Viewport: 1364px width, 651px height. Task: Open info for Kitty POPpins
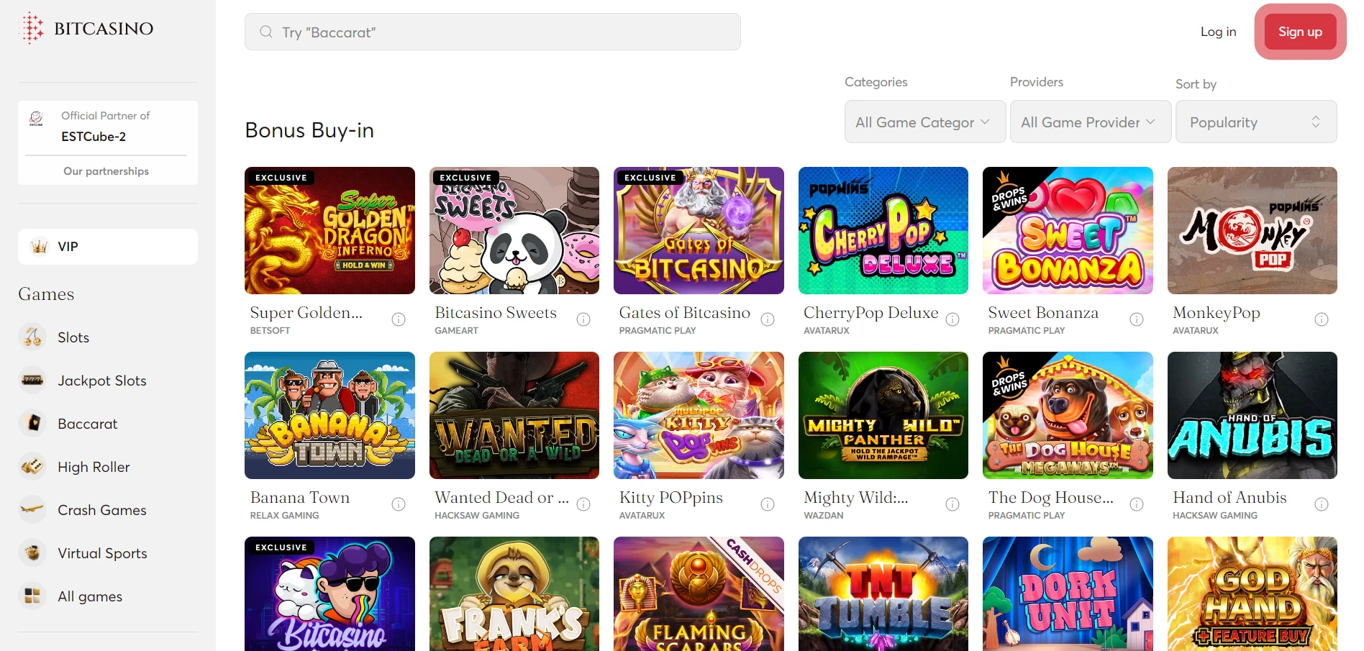pos(768,504)
